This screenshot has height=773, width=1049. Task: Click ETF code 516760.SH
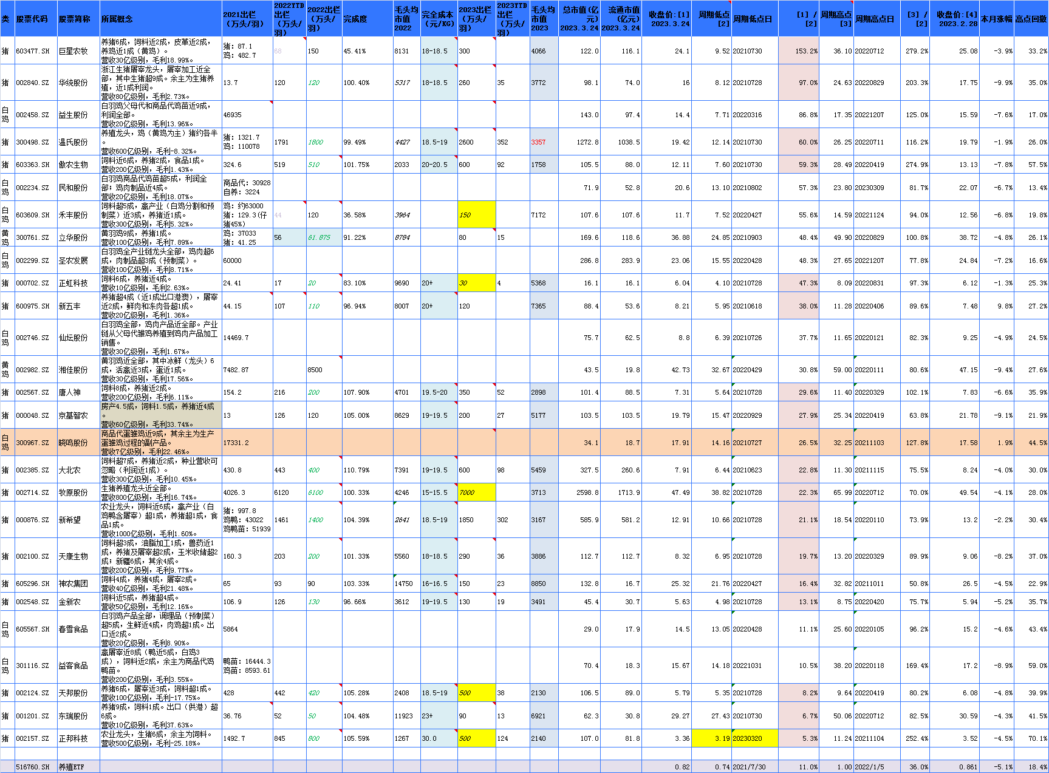[x=36, y=767]
